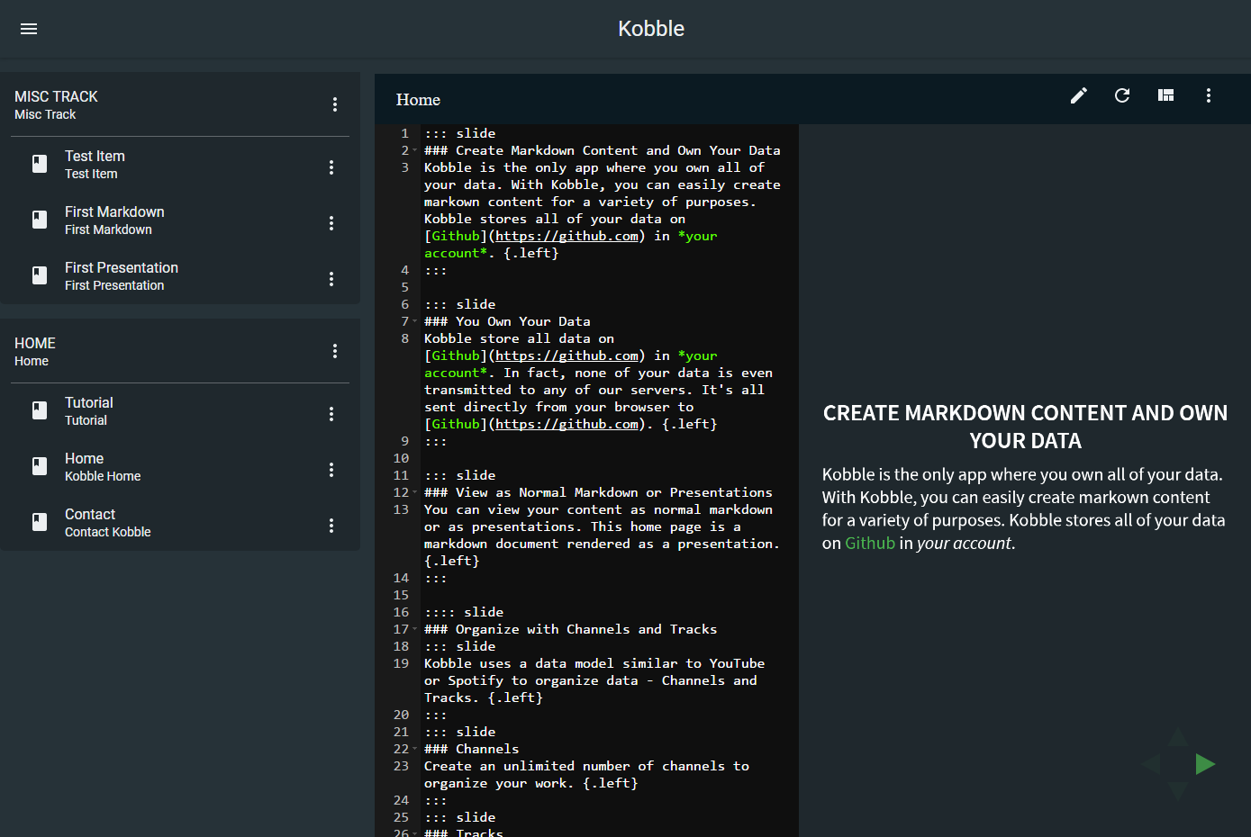Click line number 5 in editor gutter
1251x837 pixels.
[404, 287]
